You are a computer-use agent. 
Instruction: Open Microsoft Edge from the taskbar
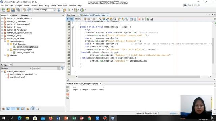[x=20, y=118]
